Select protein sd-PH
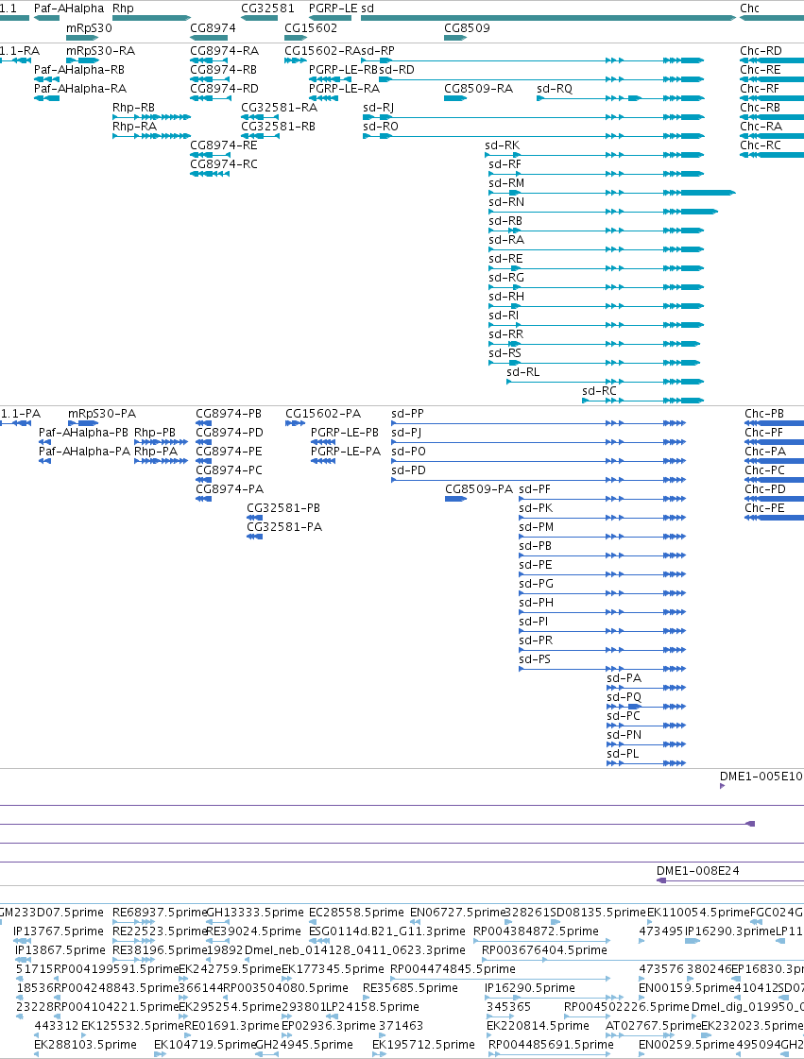804x1059 pixels. click(536, 603)
